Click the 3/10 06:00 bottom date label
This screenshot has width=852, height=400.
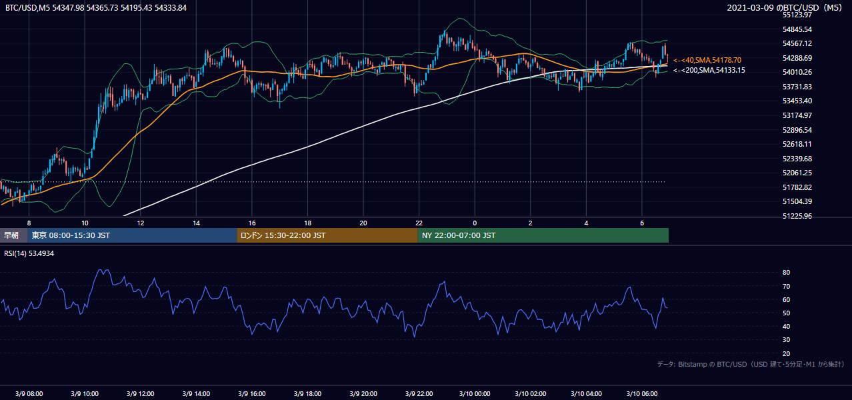(641, 394)
